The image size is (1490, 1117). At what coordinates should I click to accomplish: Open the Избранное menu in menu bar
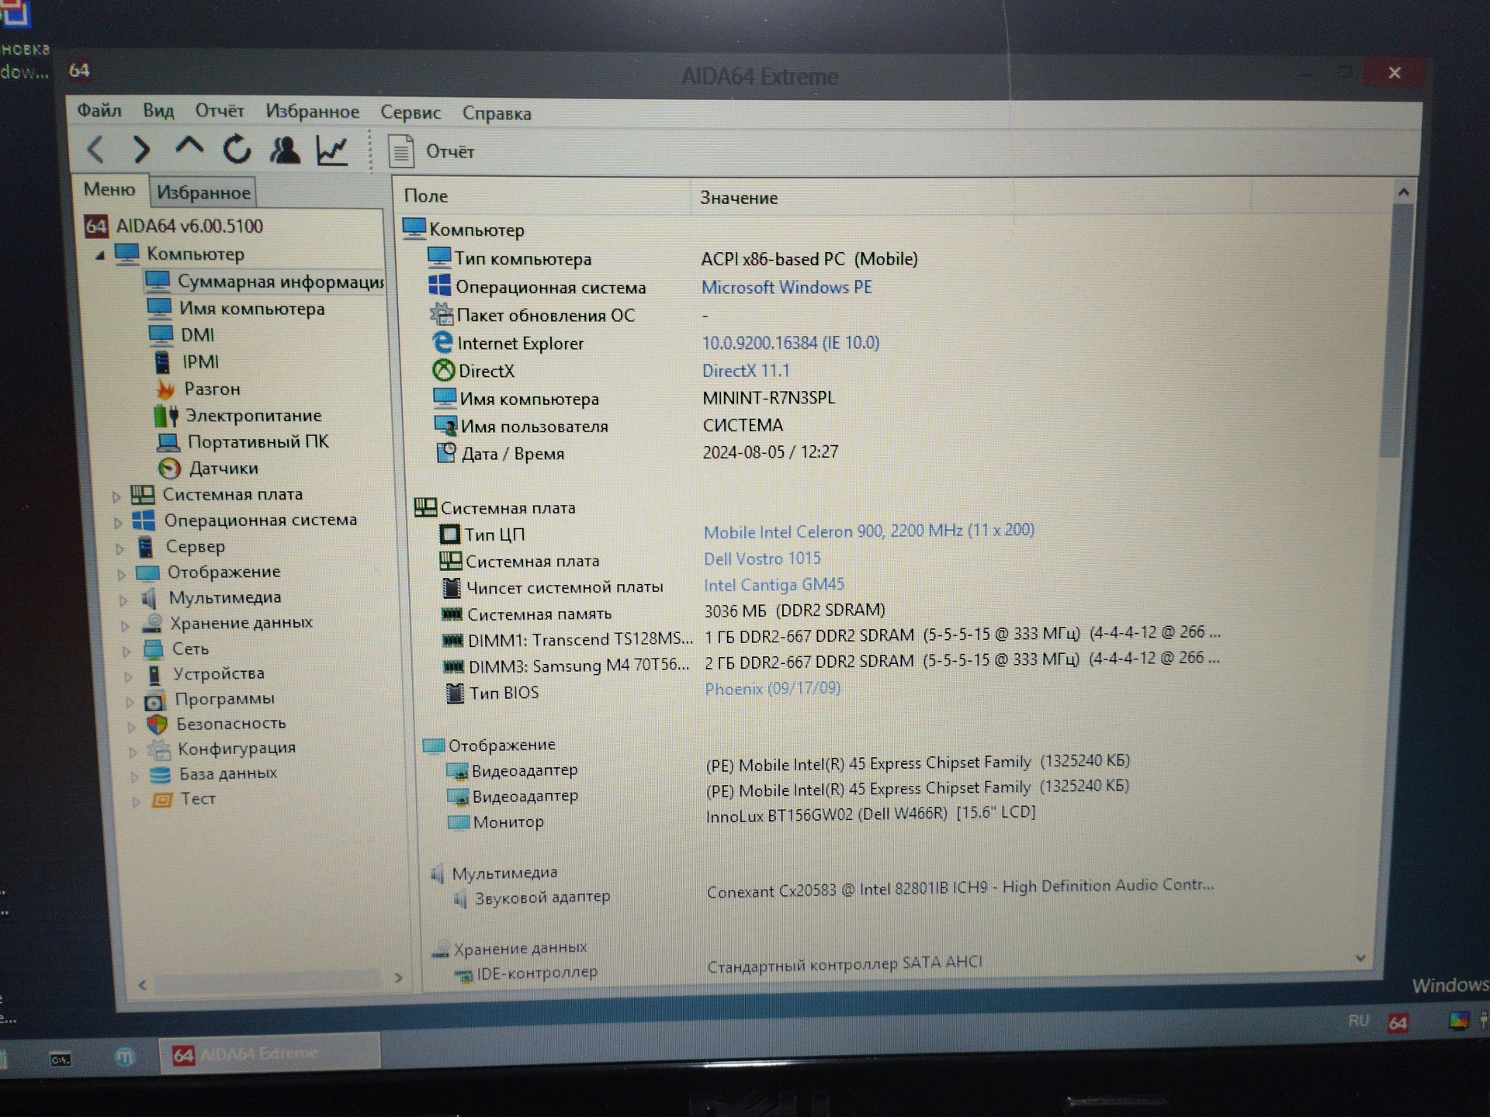click(313, 112)
